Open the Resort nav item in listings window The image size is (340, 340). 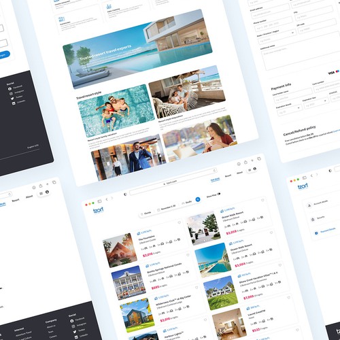coord(228,176)
